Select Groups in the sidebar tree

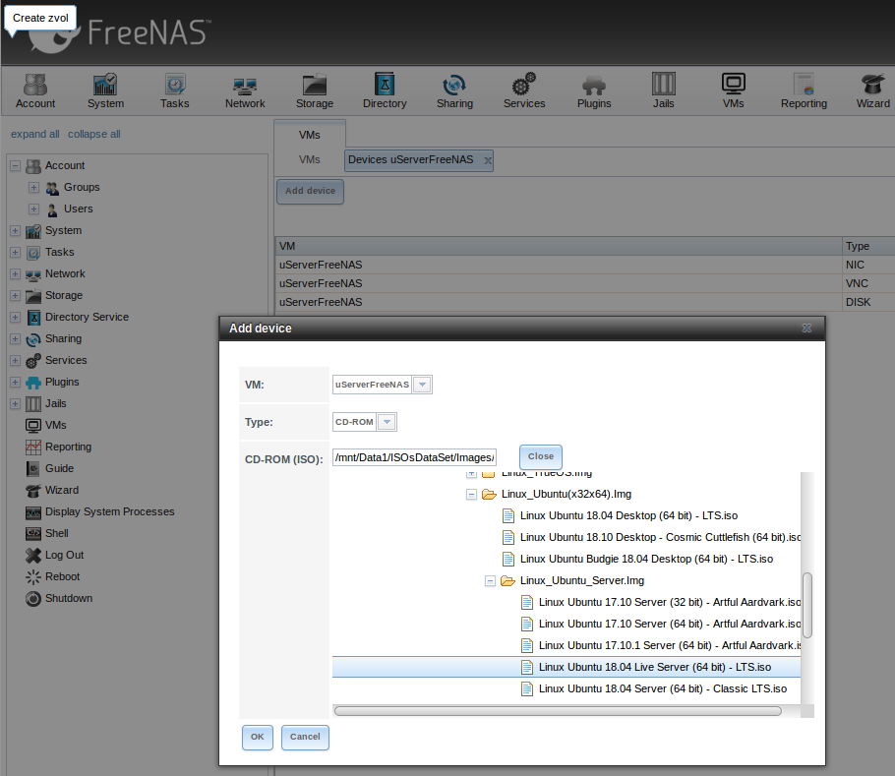[82, 187]
